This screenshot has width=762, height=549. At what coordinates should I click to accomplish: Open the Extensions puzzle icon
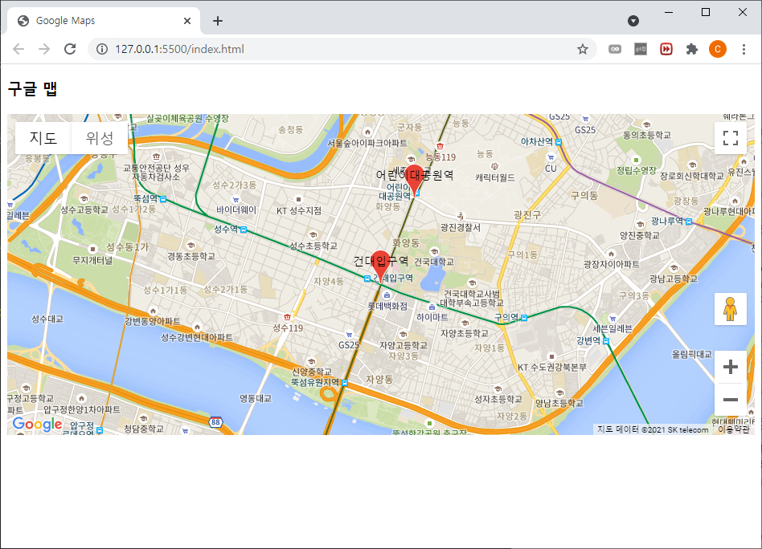pos(692,49)
